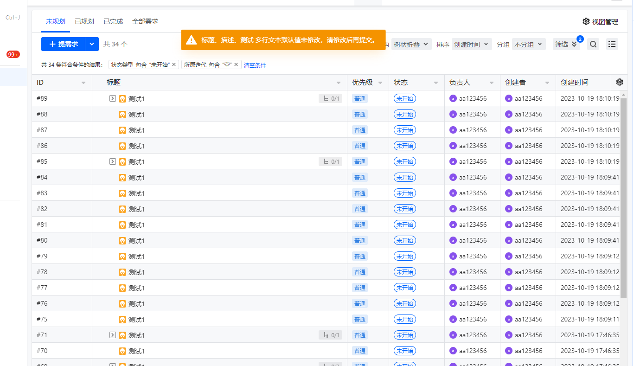Click the 99+ notification badge
634x366 pixels.
click(13, 54)
